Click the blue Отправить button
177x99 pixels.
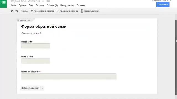[163, 5]
